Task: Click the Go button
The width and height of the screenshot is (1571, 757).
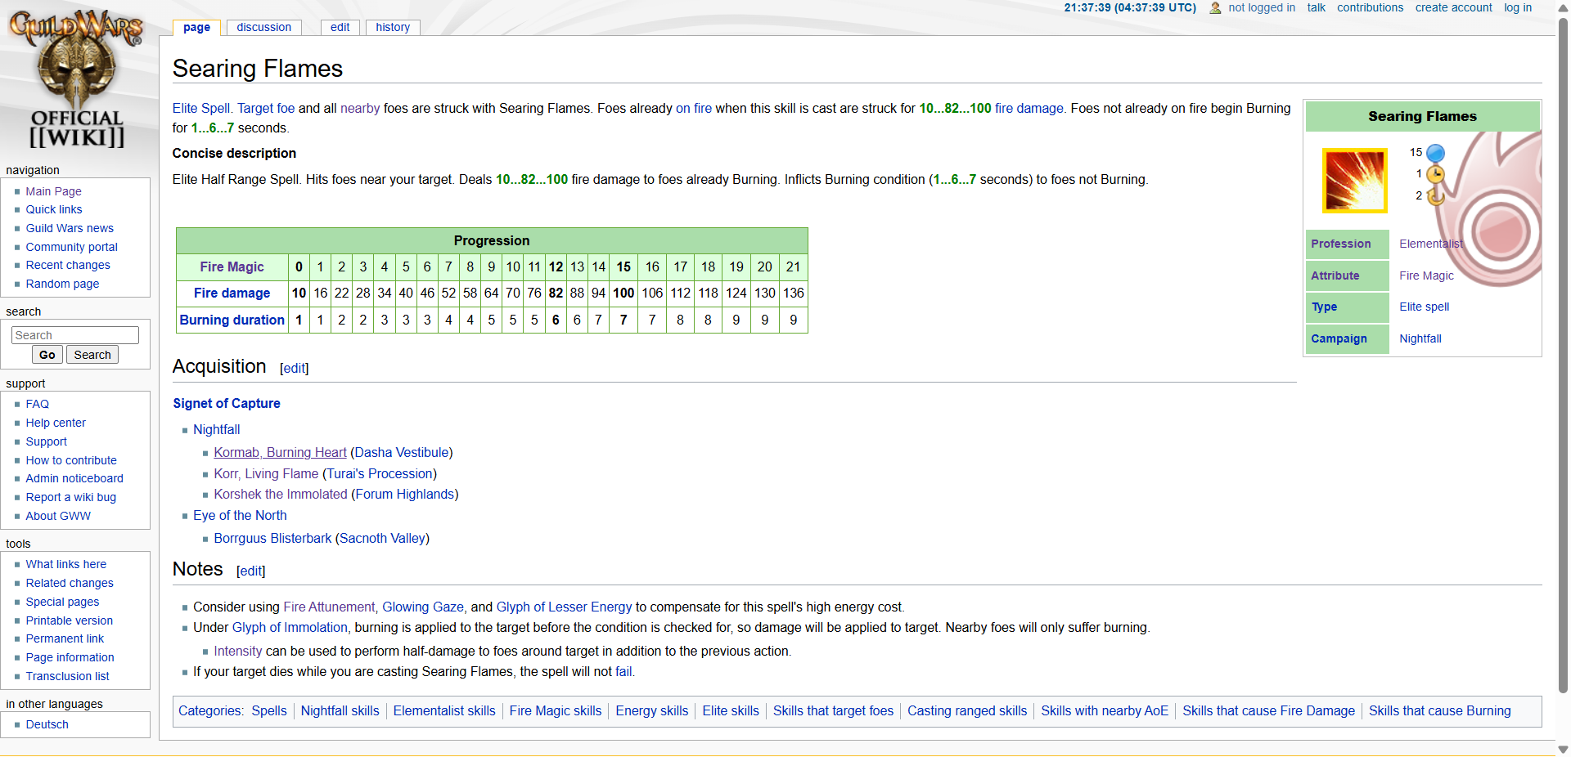Action: click(x=47, y=355)
